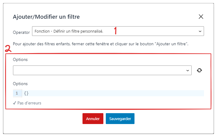The width and height of the screenshot is (217, 137).
Task: Click the filtres enfants help text
Action: 100,44
